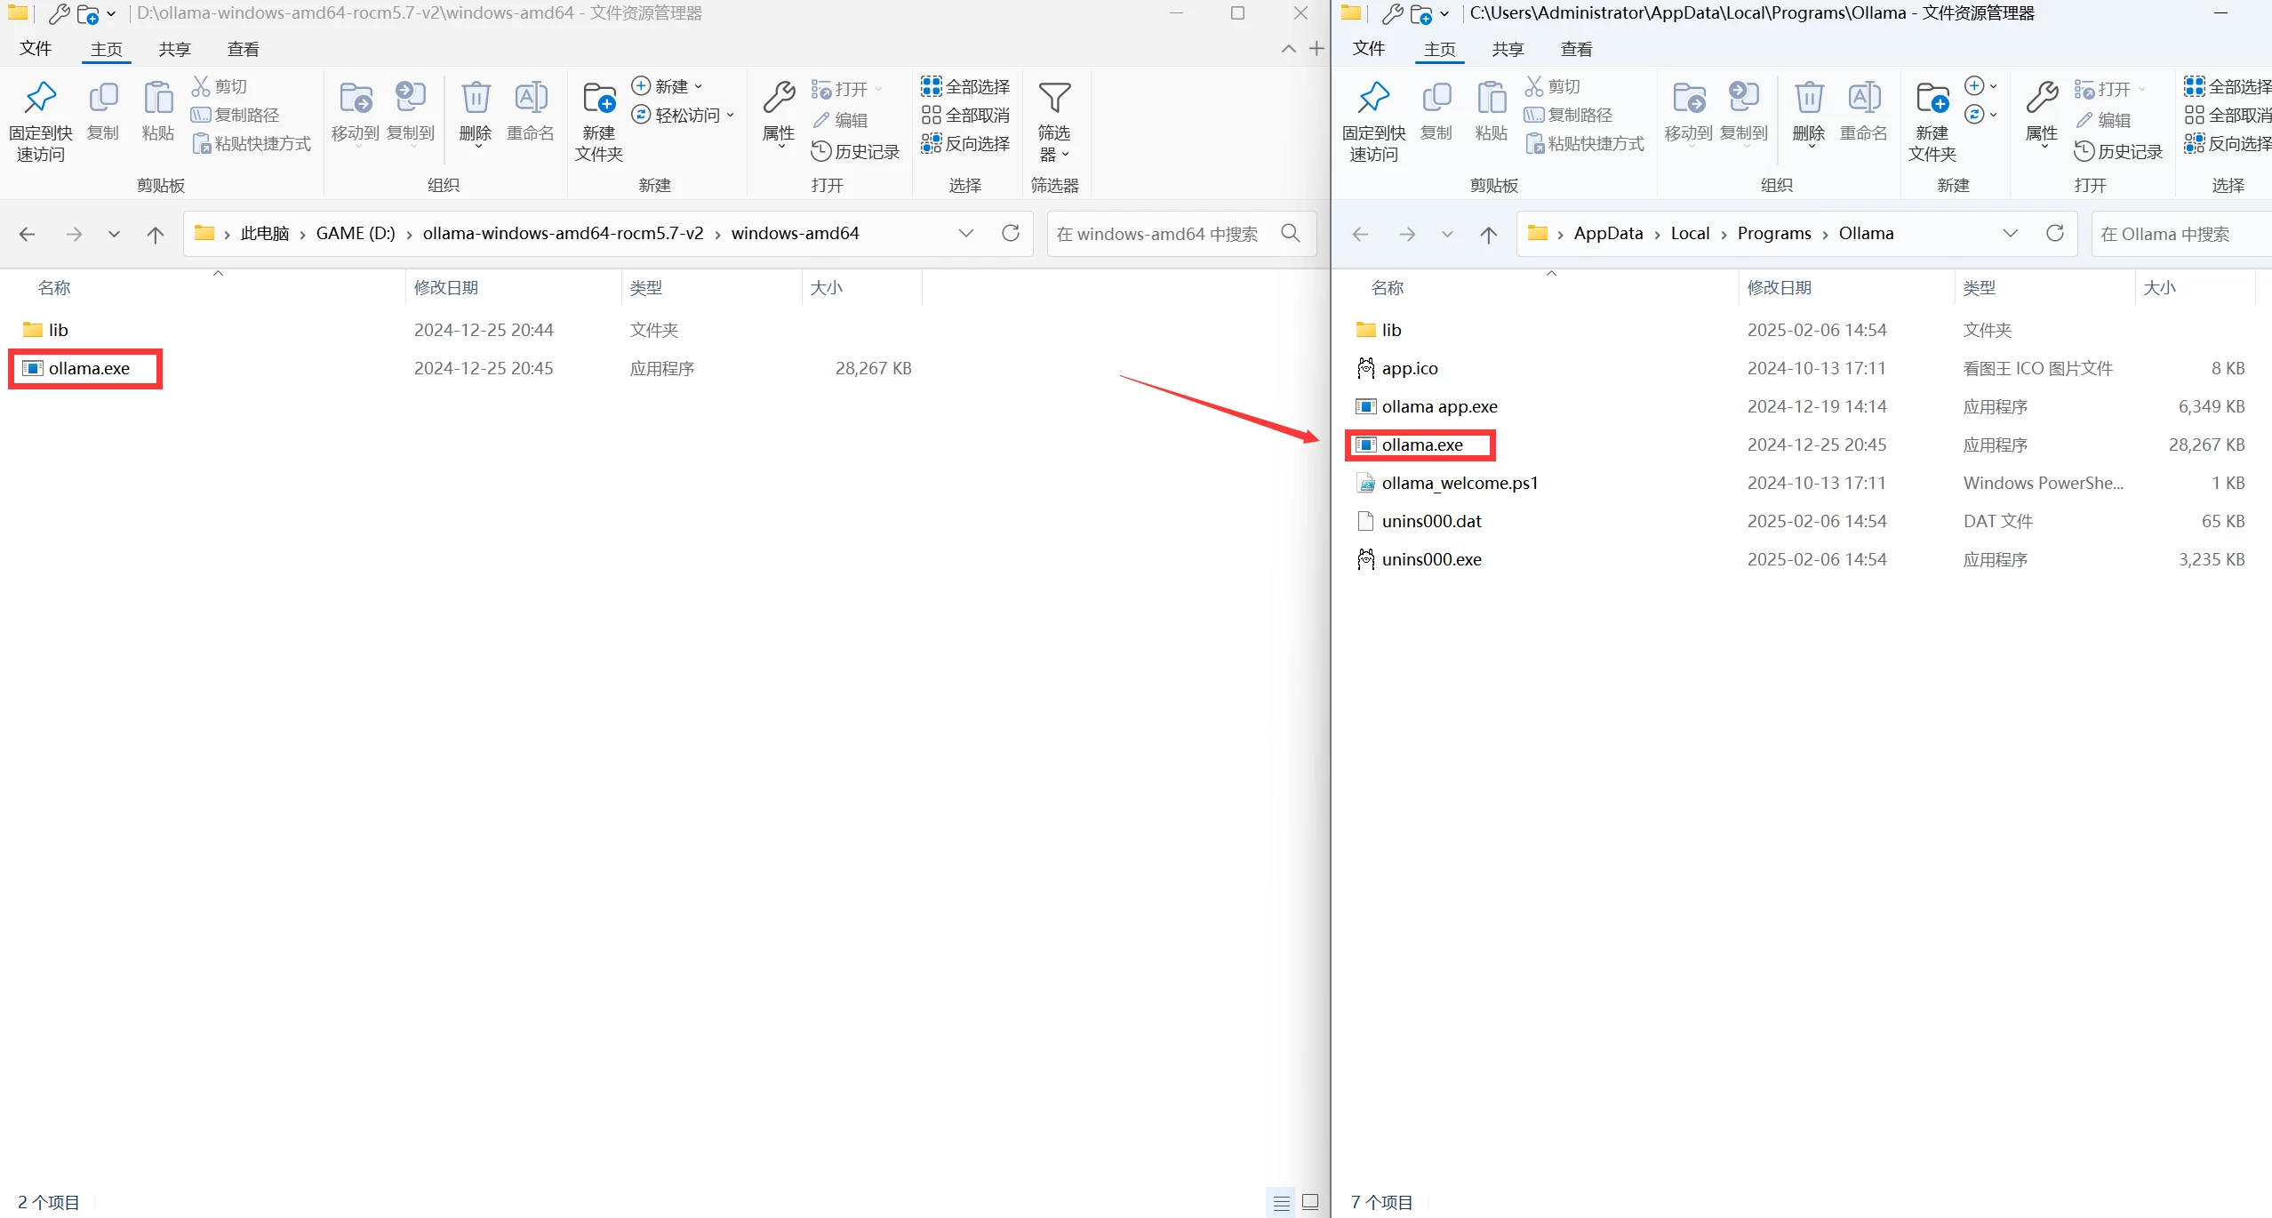Open the Share tab in right window

[1508, 49]
